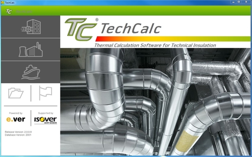Click the 'Release Version: 2.0.0.9' text
The image size is (252, 157).
click(18, 132)
